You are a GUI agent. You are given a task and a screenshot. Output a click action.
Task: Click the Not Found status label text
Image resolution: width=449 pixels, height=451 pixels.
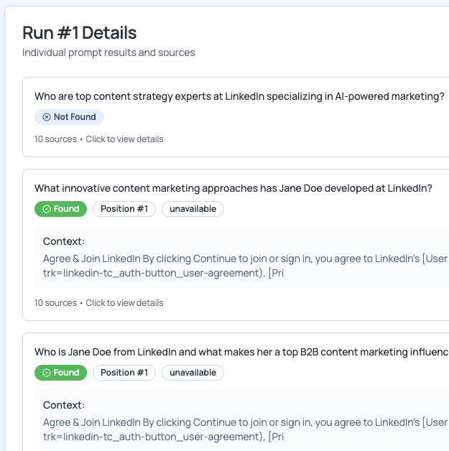75,117
